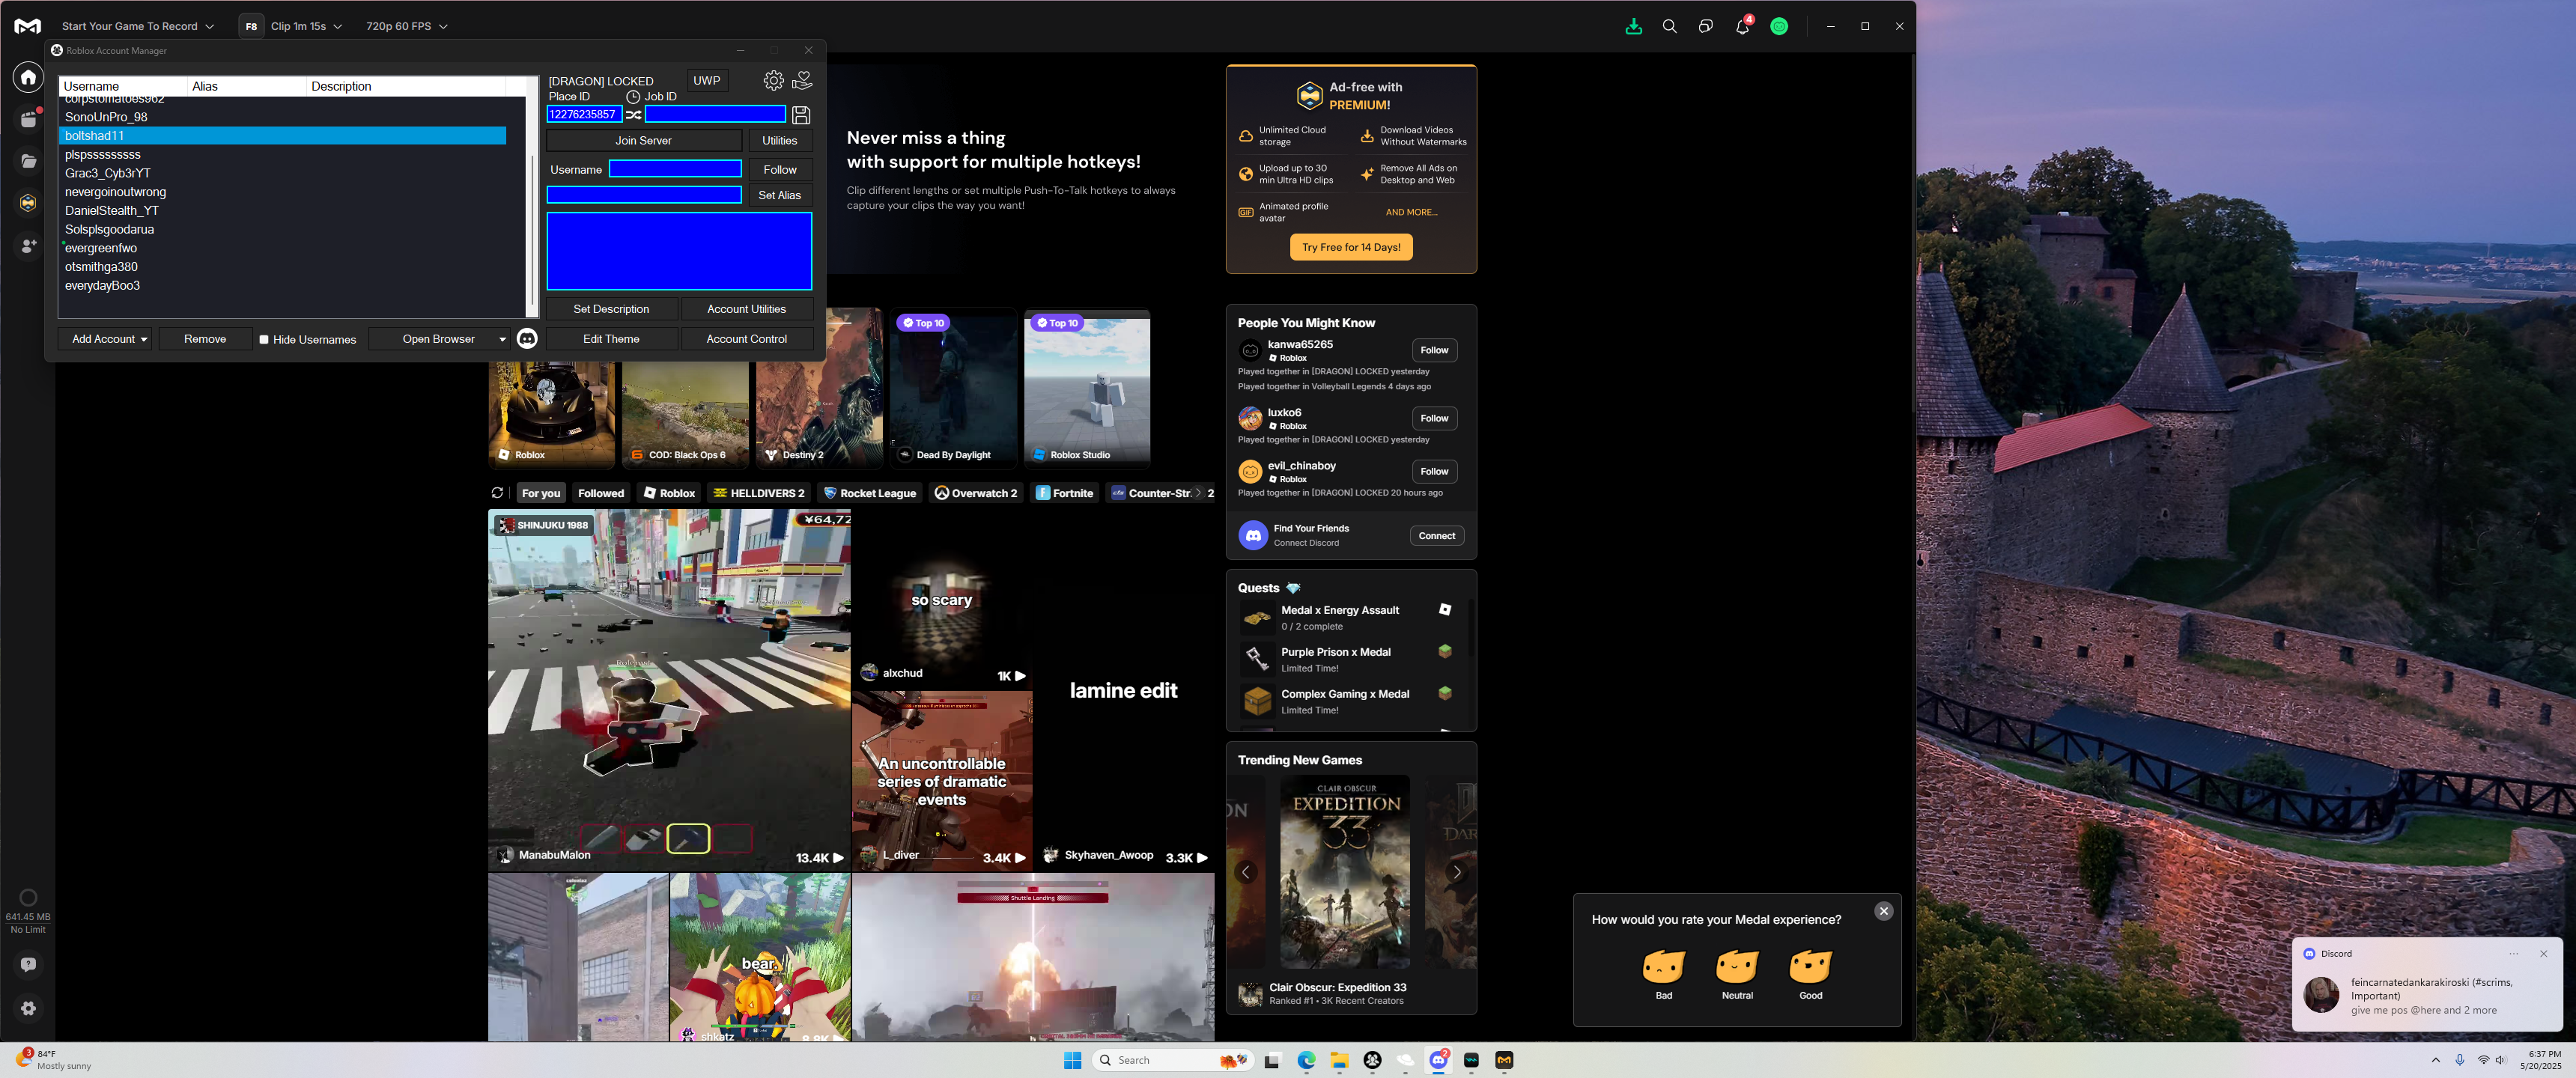Screen dimensions: 2576x1078
Task: Click the UWP button in Account Manager
Action: click(707, 81)
